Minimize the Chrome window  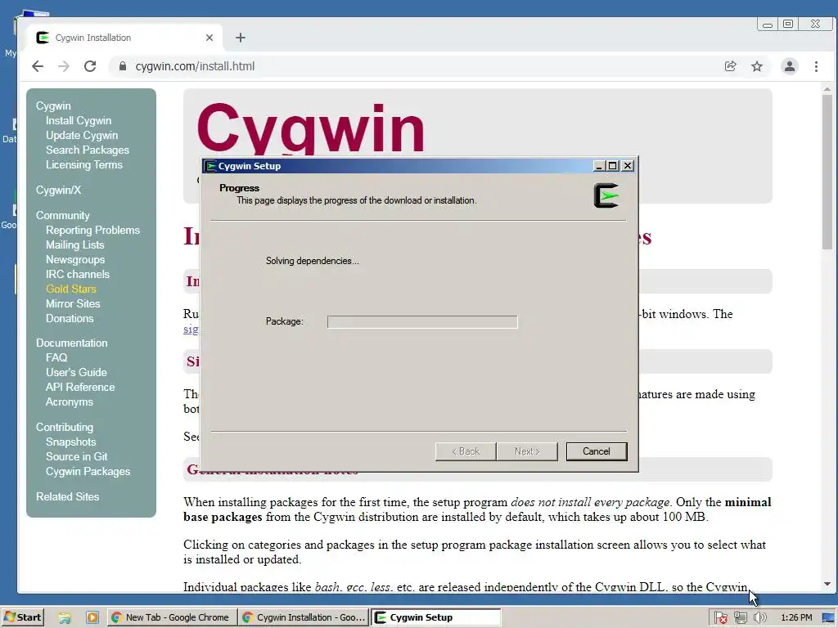(x=768, y=24)
